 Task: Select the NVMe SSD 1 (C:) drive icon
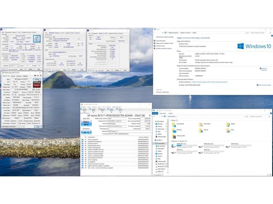pos(174,146)
